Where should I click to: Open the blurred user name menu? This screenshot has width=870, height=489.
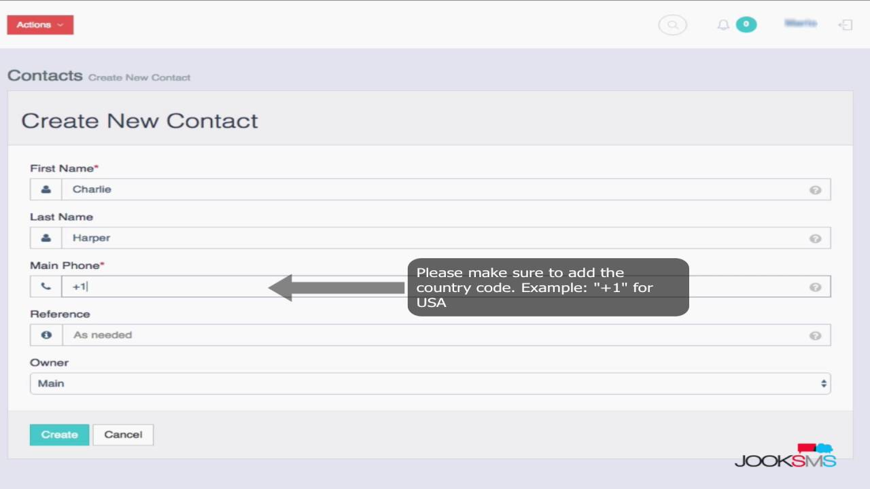pos(801,24)
